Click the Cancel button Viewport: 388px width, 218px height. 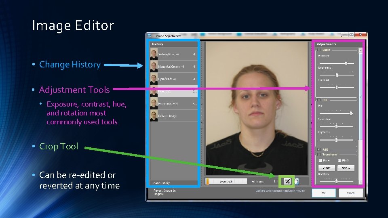coord(351,193)
